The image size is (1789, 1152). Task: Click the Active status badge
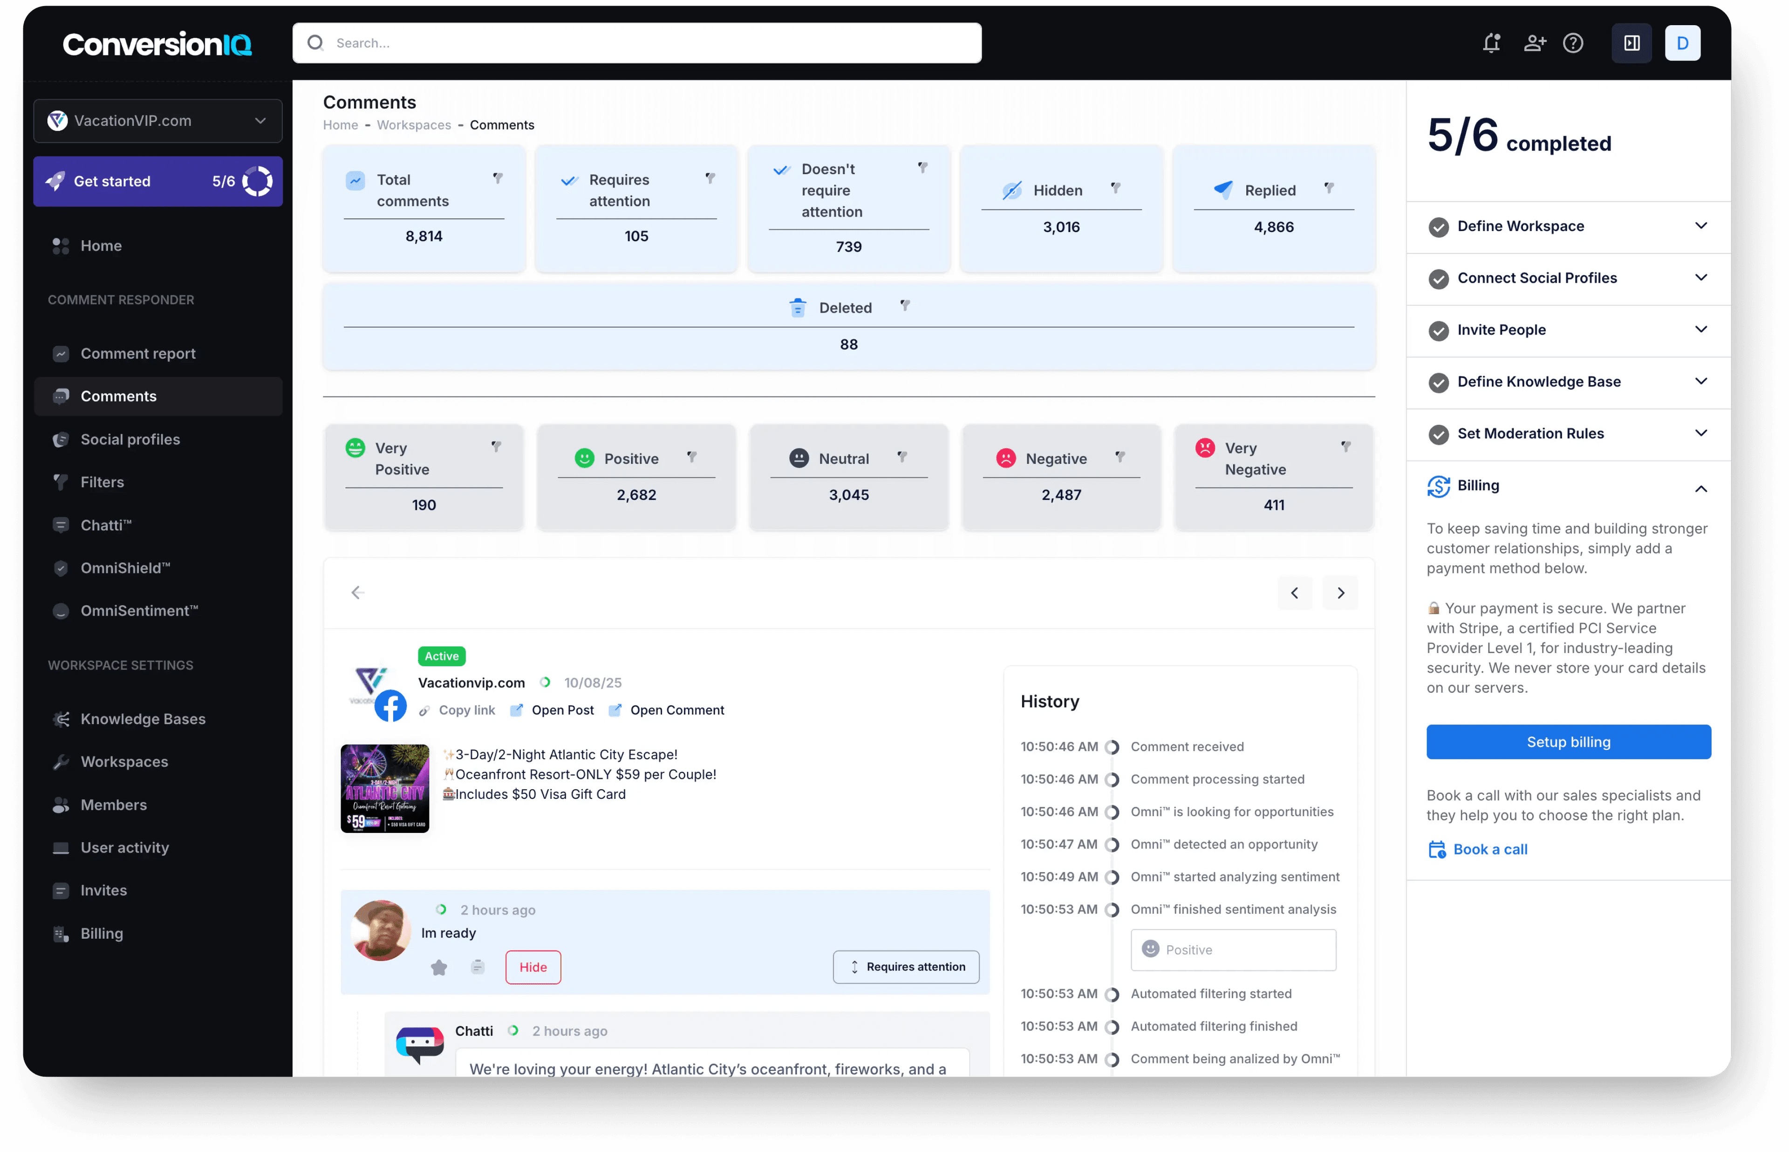(441, 656)
